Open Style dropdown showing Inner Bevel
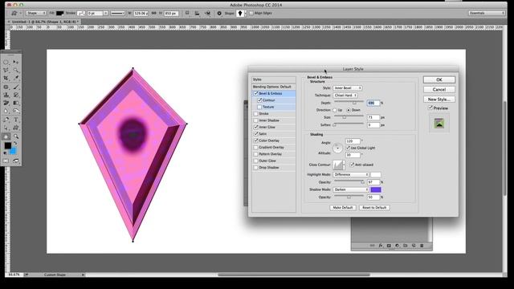 coord(348,88)
